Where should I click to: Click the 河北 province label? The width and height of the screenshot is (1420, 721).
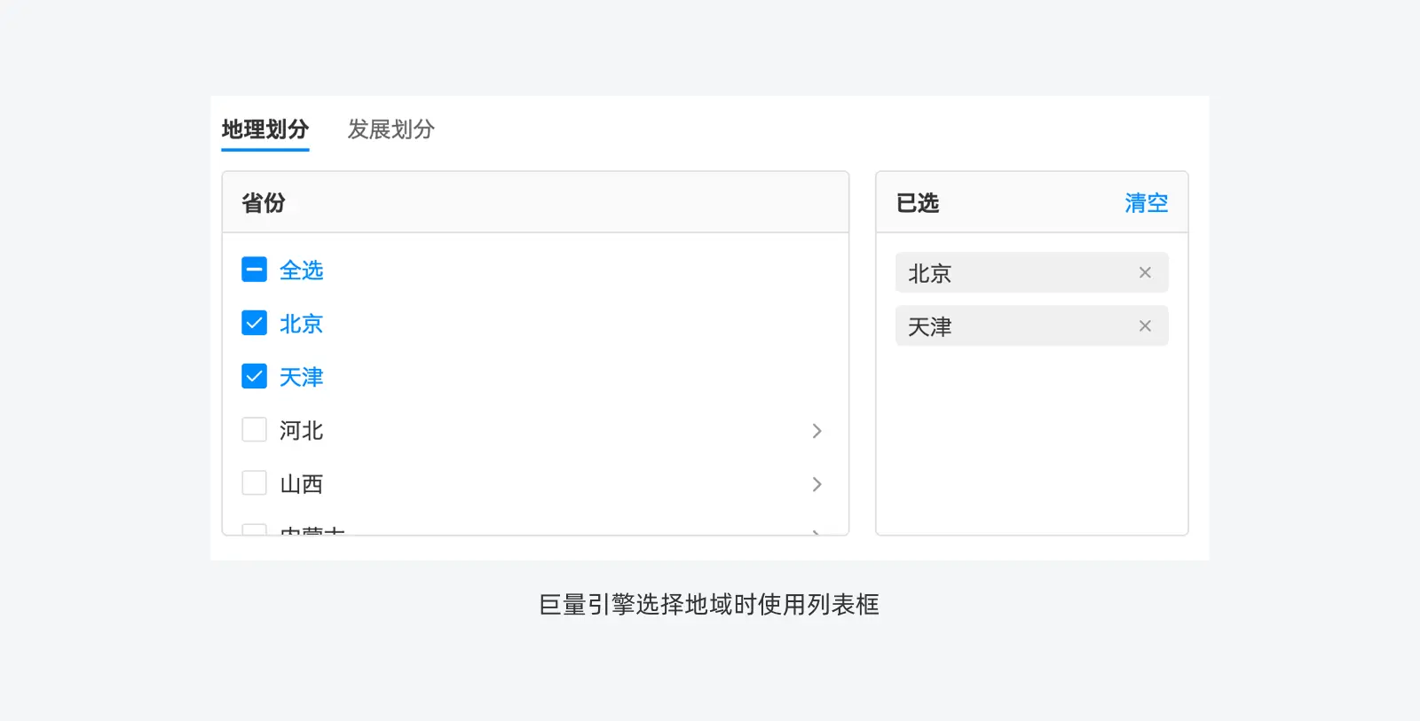[x=302, y=431]
